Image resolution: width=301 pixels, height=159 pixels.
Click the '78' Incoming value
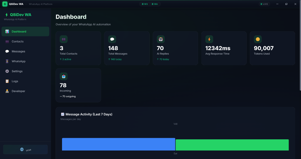pos(63,85)
